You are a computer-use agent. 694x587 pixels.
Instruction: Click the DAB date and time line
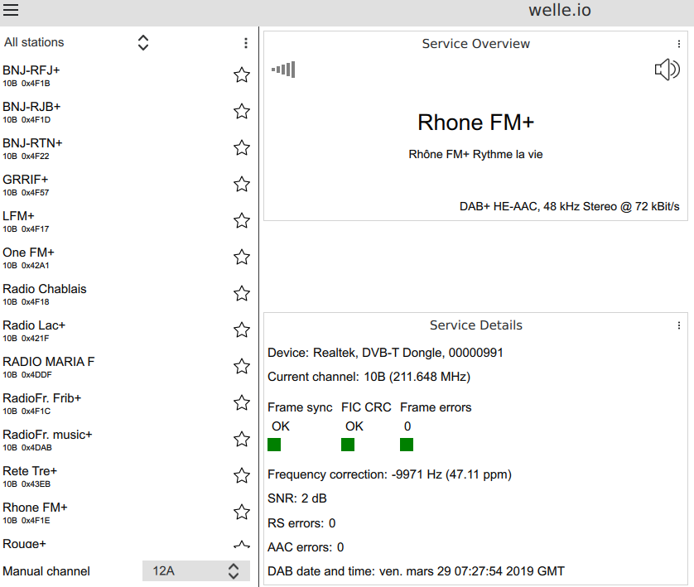click(416, 571)
